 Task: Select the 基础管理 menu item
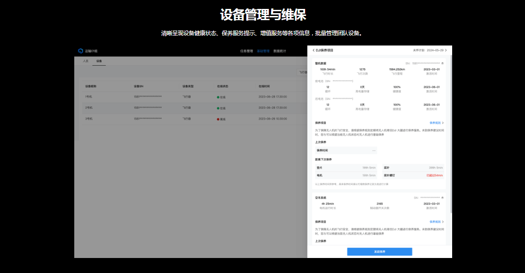tap(263, 51)
